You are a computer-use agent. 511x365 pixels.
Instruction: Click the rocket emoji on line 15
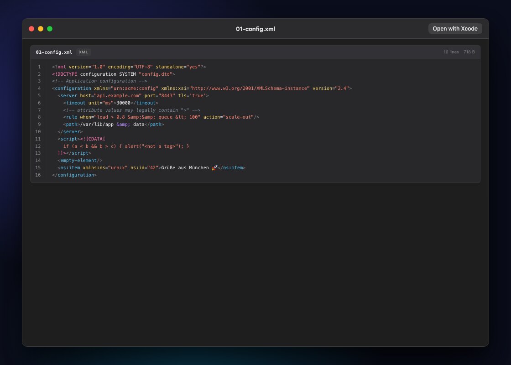pos(214,168)
